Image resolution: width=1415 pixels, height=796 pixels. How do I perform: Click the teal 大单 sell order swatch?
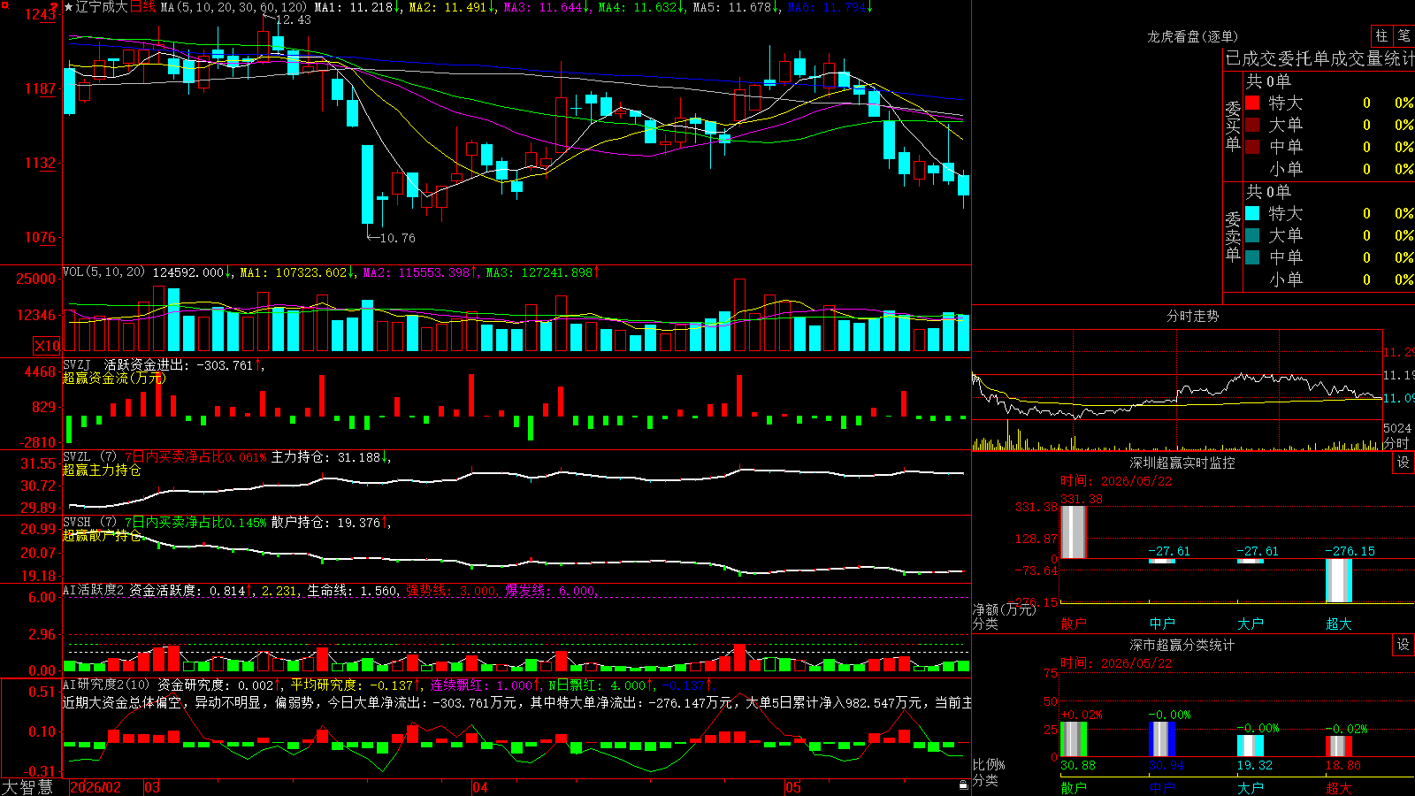click(1252, 235)
